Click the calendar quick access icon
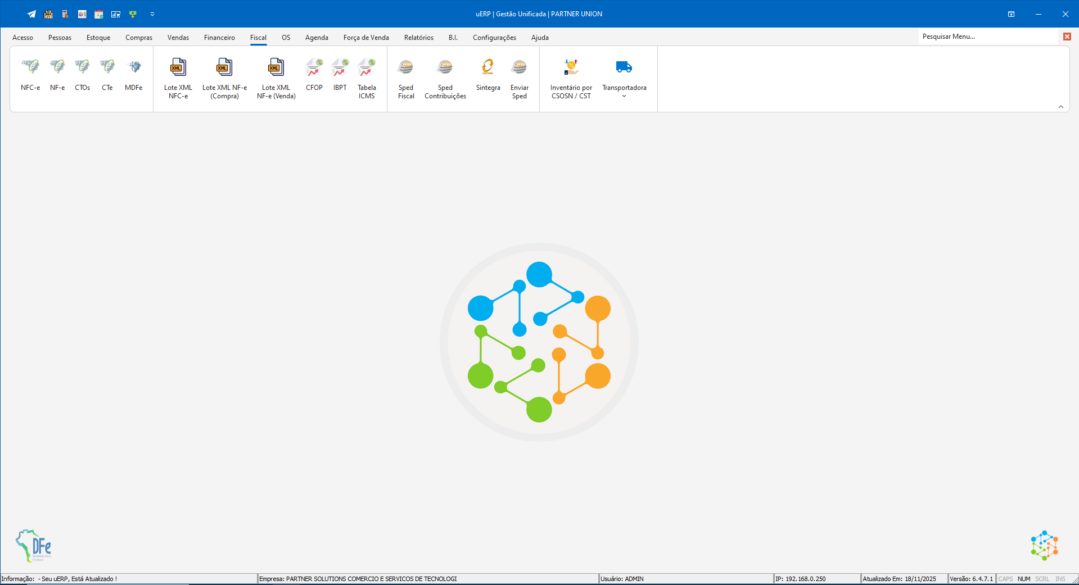 (x=99, y=14)
